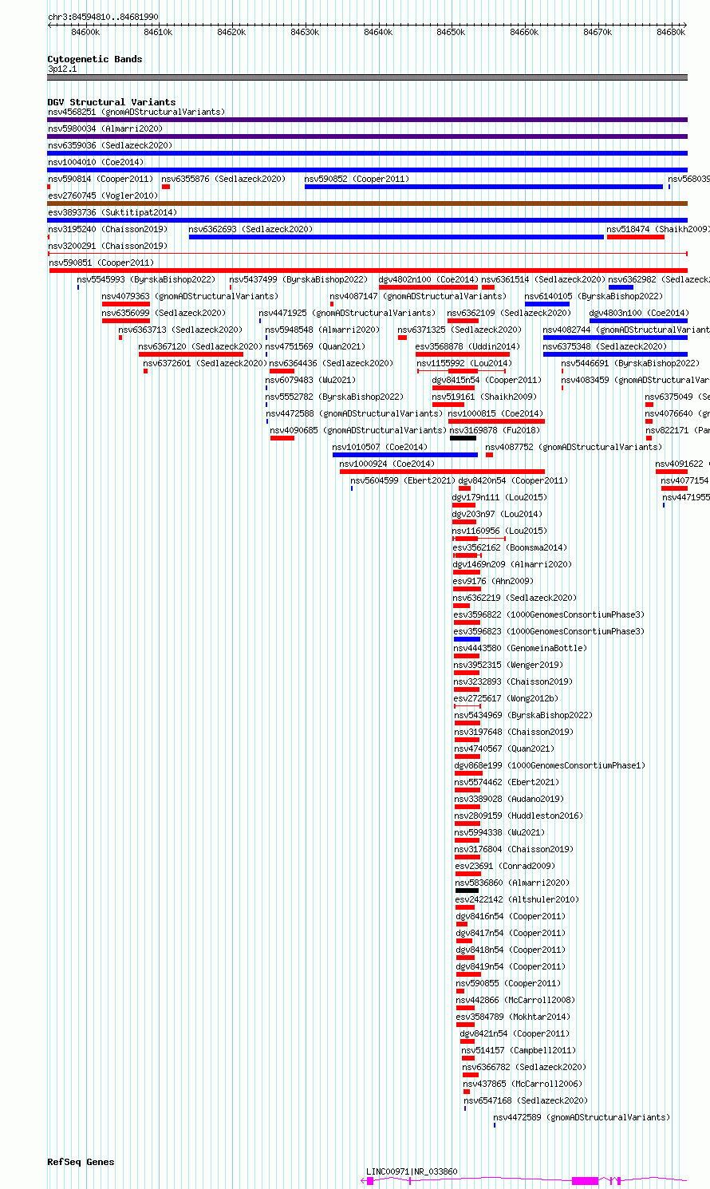Open the RefSeq Genes track title
Viewport: 710px width, 1189px height.
[81, 1162]
